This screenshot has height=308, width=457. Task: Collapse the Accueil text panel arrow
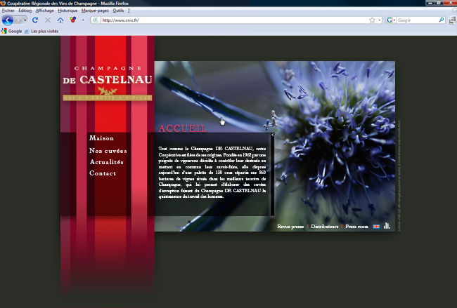pos(273,135)
